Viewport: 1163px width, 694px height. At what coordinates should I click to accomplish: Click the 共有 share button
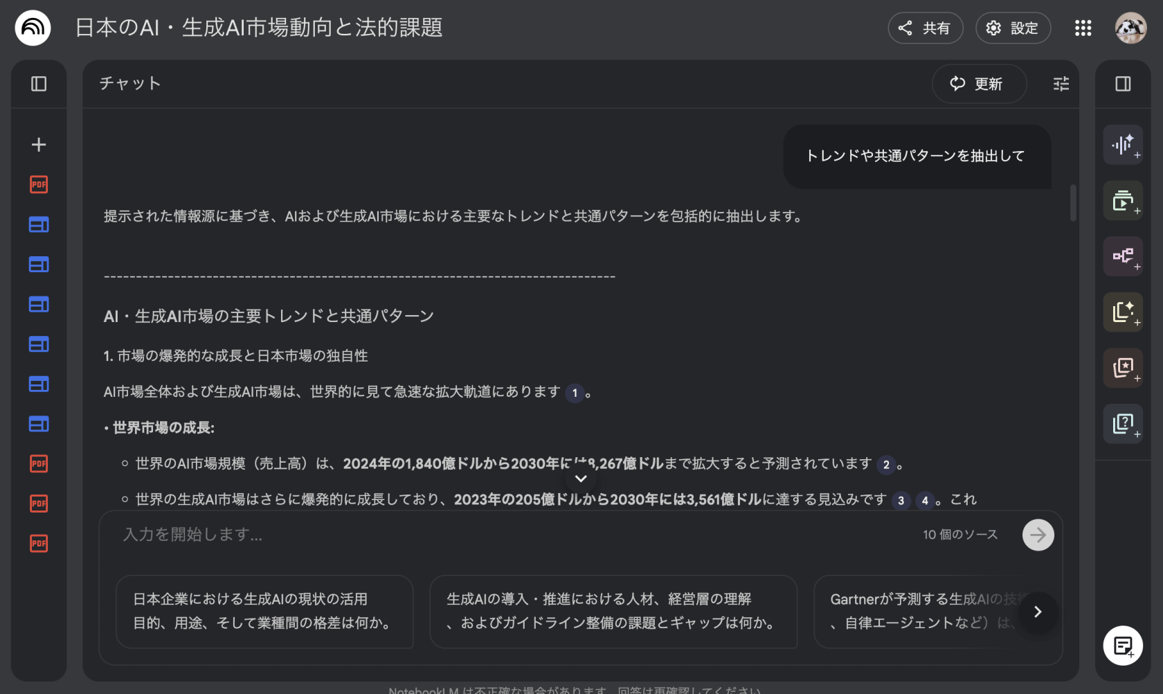(x=925, y=28)
